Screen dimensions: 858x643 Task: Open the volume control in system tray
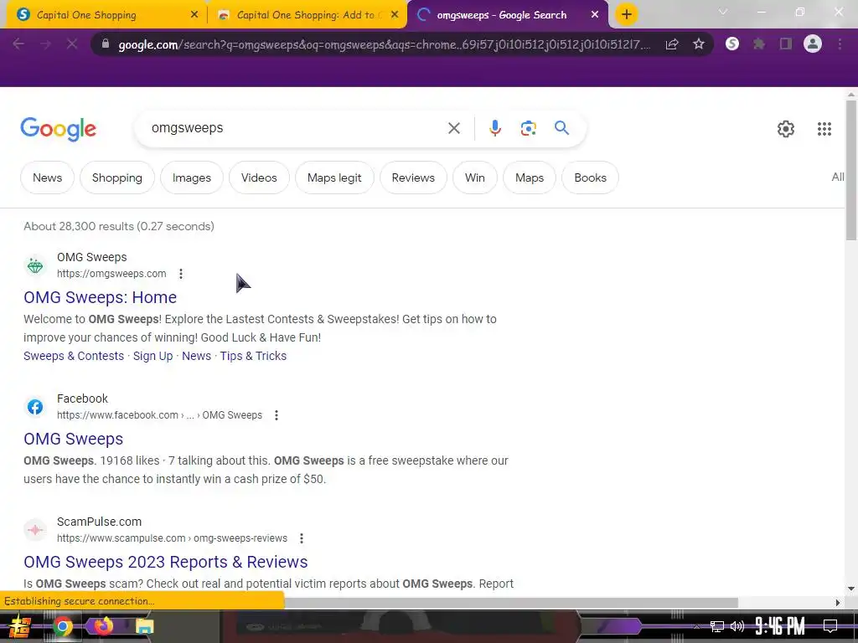pyautogui.click(x=737, y=626)
